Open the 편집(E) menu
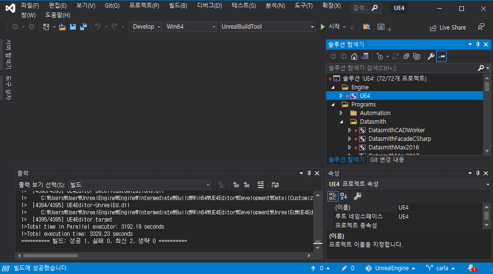 point(58,6)
